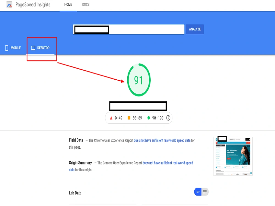Select the compact Lab Data view toggle

(198, 192)
